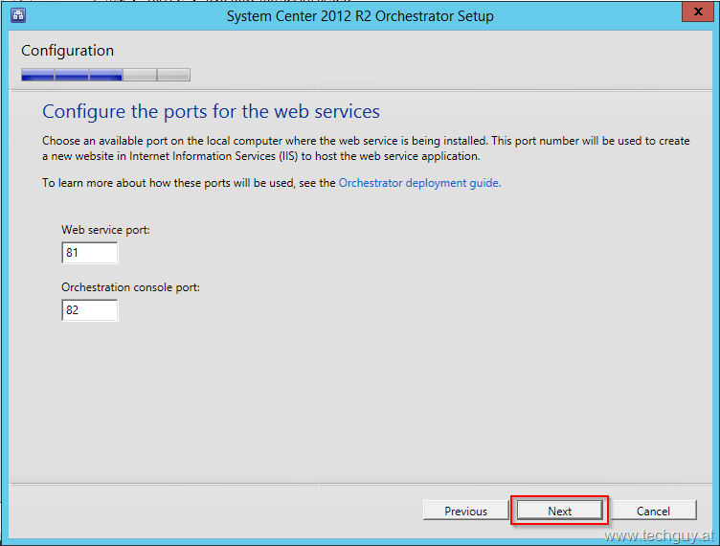
Task: Click the Orchestrator Setup title bar icon
Action: tap(18, 15)
